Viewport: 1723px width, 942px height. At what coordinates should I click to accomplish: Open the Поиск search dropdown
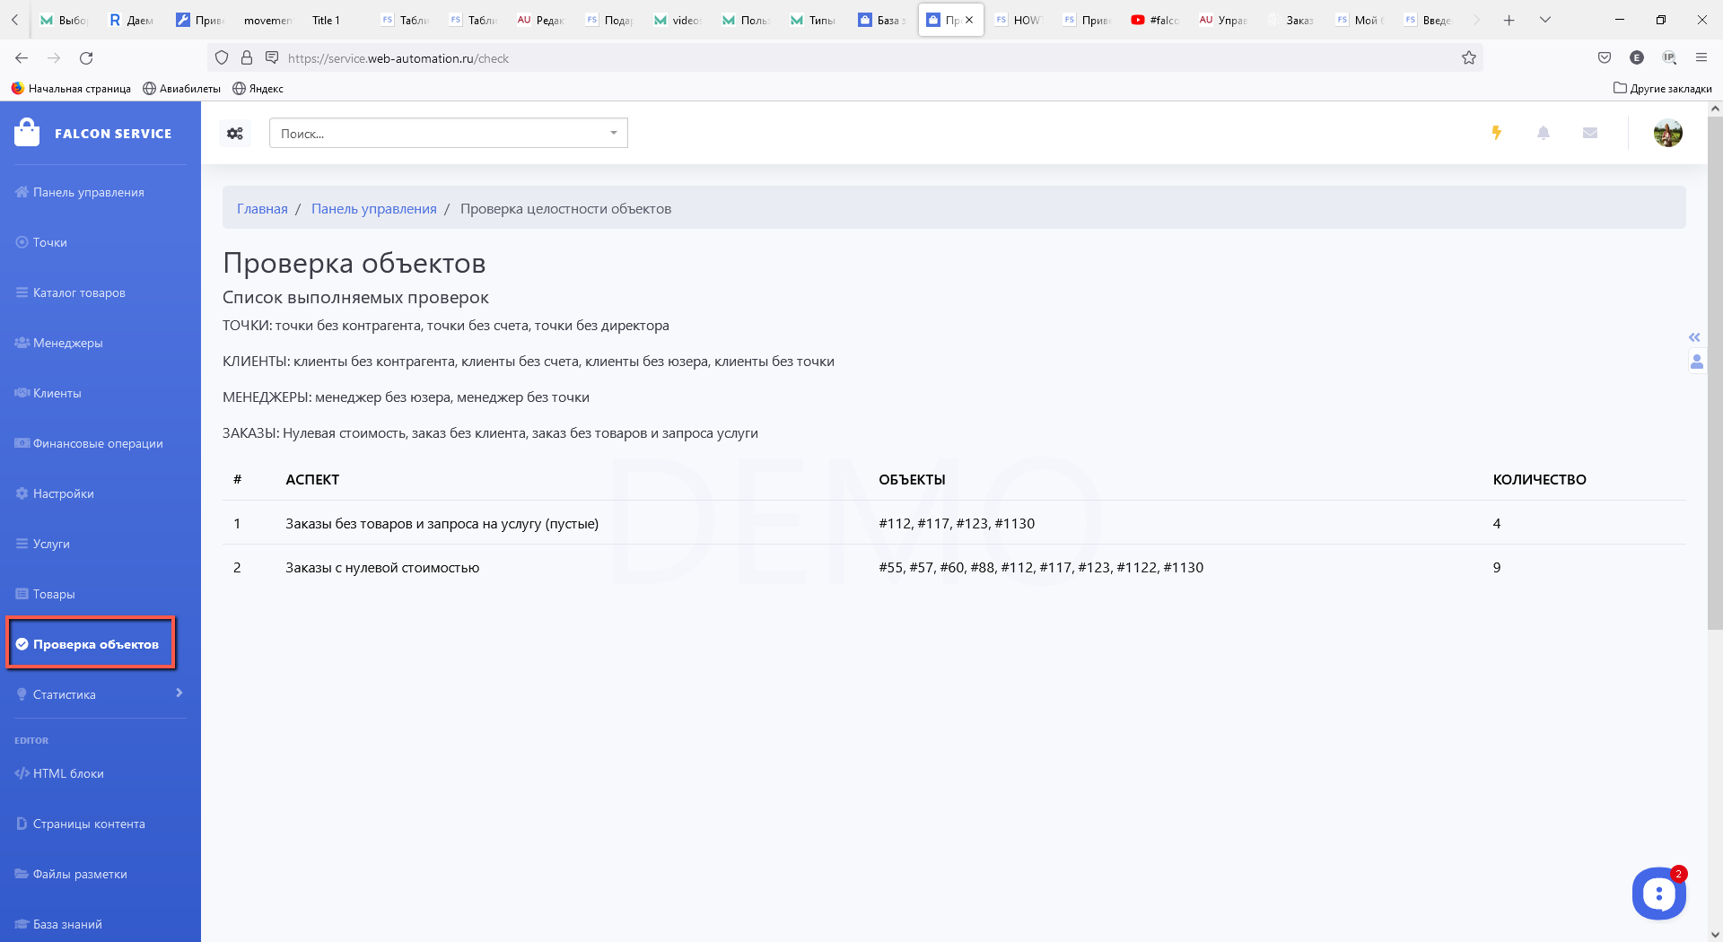point(448,134)
